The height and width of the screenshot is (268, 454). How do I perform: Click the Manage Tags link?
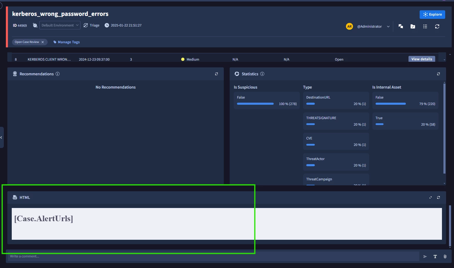click(67, 42)
